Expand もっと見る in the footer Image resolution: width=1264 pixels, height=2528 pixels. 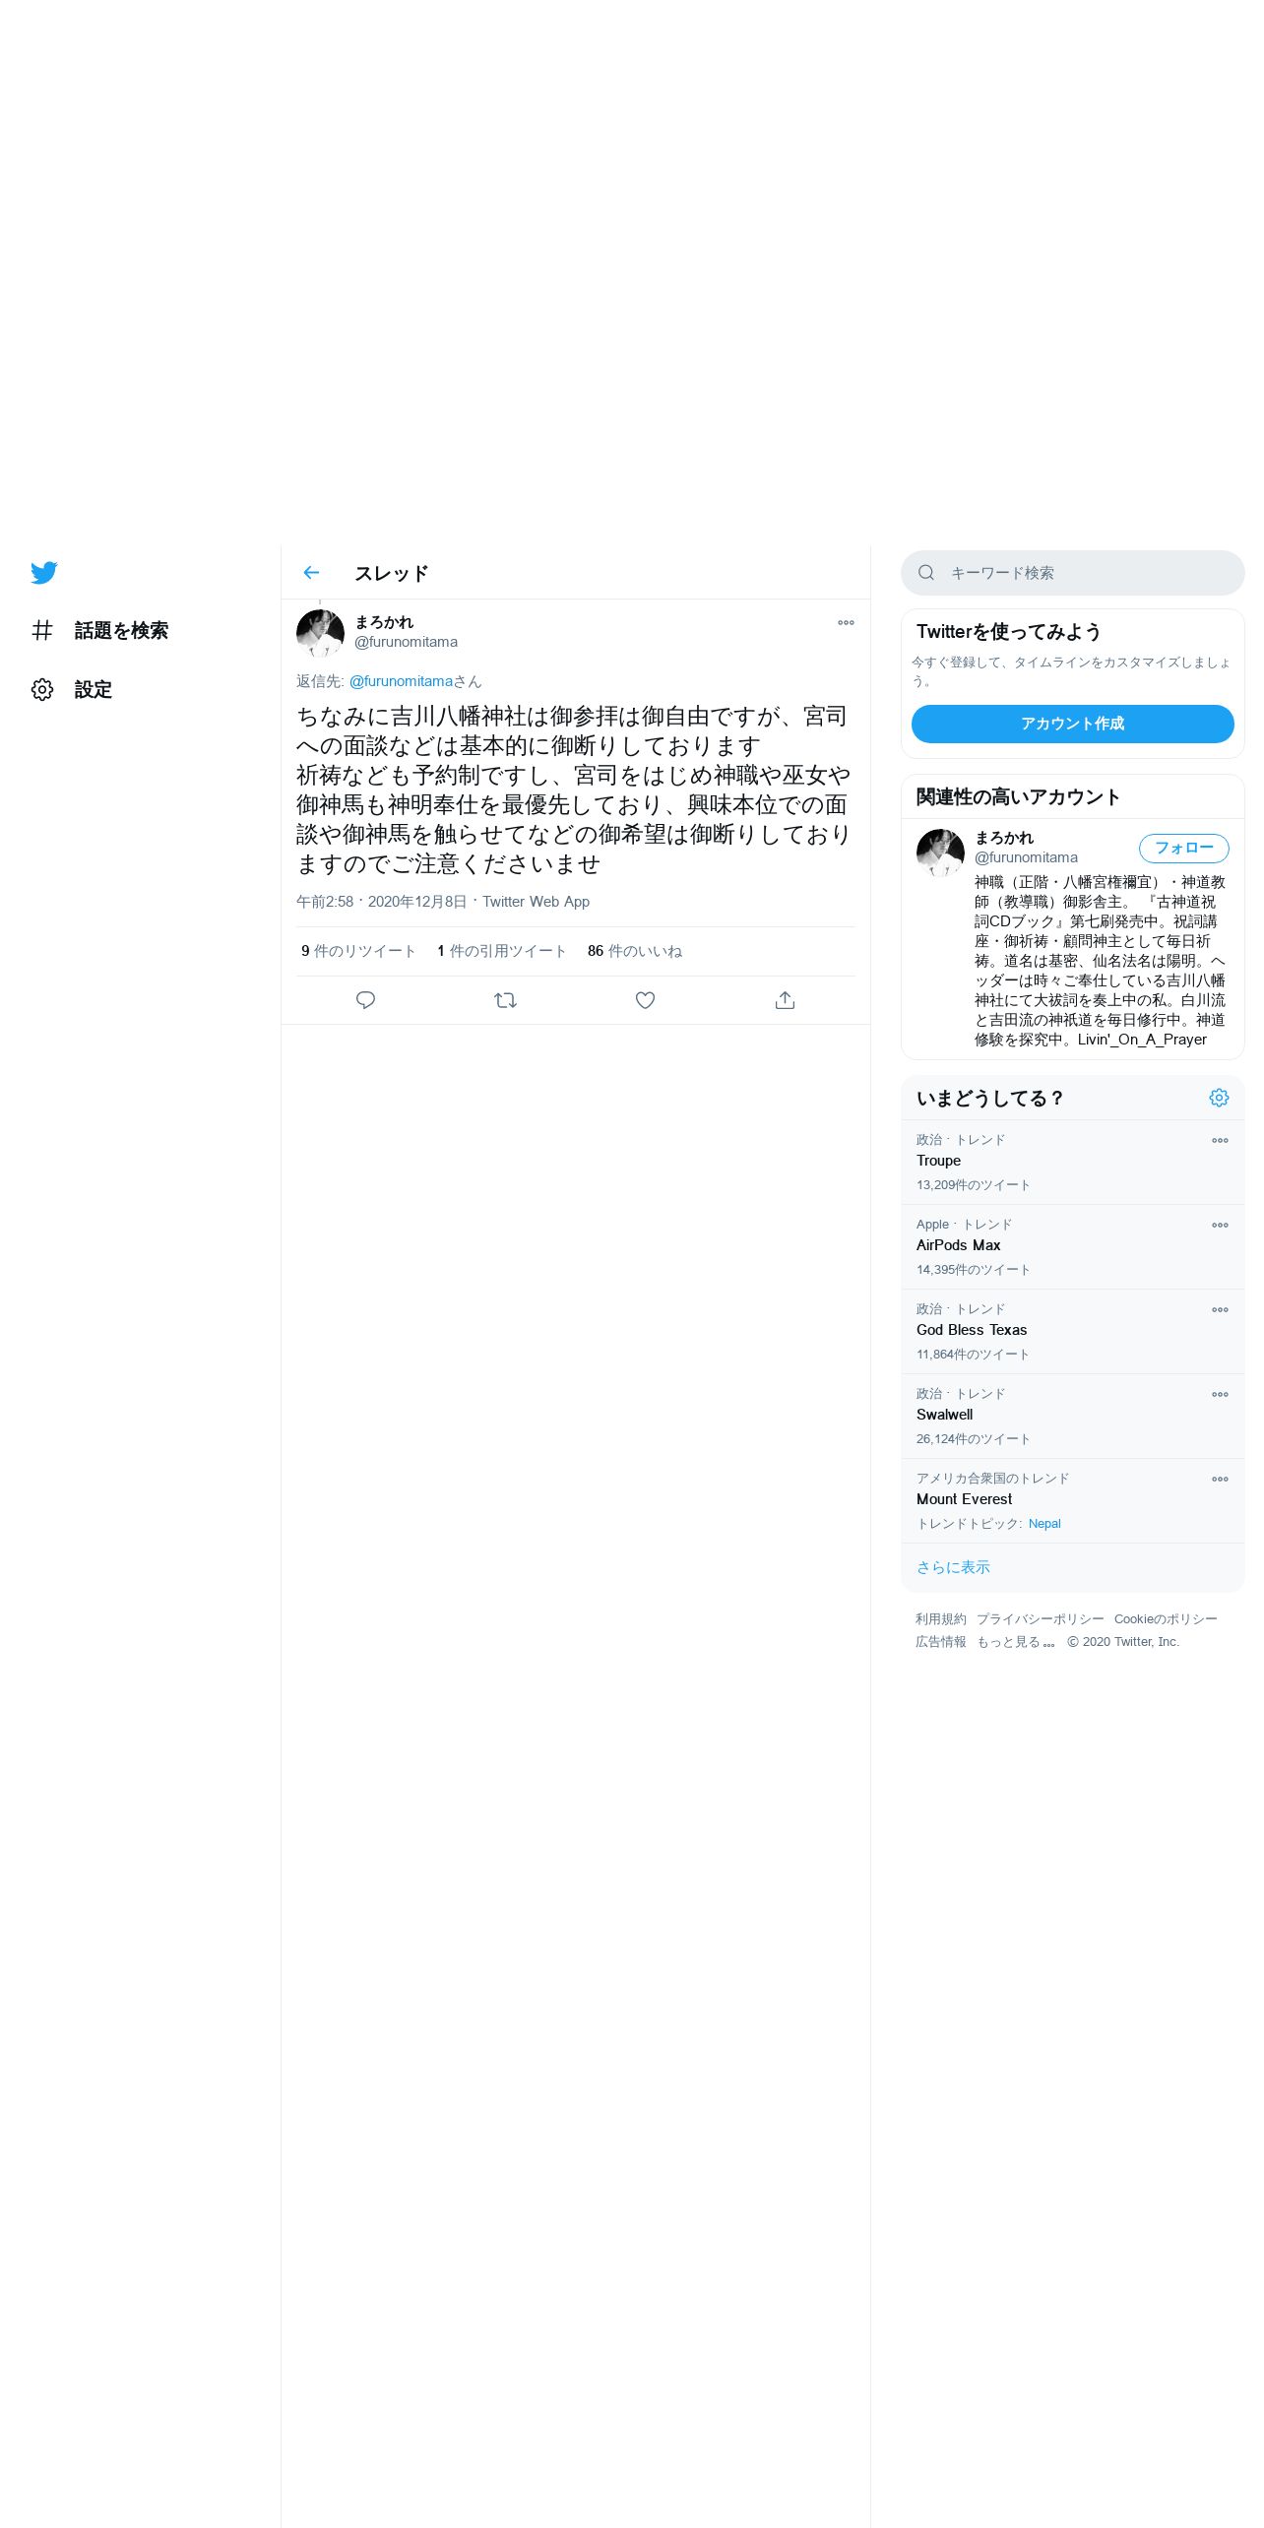click(1015, 1642)
